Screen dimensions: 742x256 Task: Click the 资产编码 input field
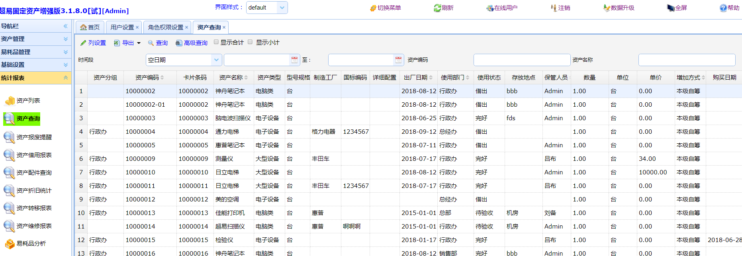tap(522, 60)
